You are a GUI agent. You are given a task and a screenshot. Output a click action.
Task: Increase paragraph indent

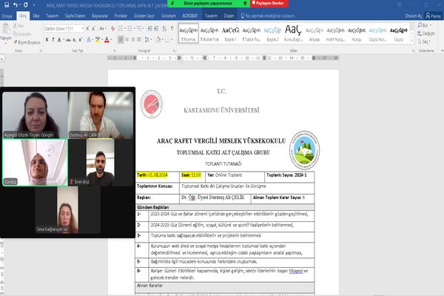click(157, 29)
